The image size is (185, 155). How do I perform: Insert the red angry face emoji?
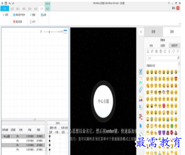[x=164, y=106]
